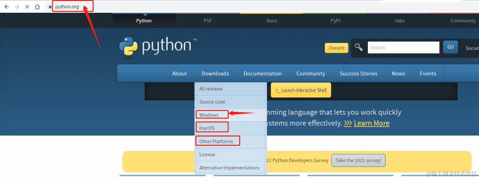479x179 pixels.
Task: Select All releases from Downloads menu
Action: tap(231, 89)
